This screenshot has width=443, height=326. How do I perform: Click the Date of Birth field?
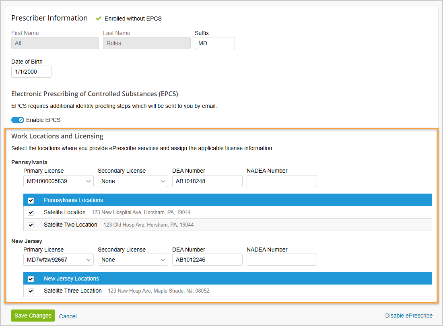[31, 72]
